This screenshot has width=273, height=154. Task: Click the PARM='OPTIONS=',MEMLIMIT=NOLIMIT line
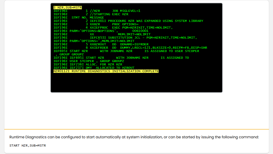point(94,41)
